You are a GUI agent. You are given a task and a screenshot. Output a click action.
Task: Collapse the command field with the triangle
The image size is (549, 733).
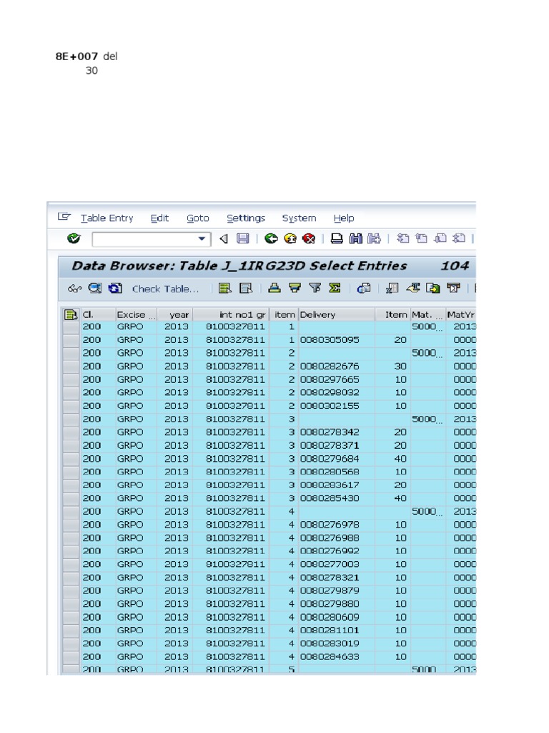[x=224, y=239]
